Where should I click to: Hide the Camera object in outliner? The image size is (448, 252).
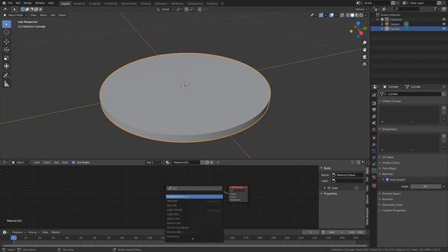pos(444,24)
